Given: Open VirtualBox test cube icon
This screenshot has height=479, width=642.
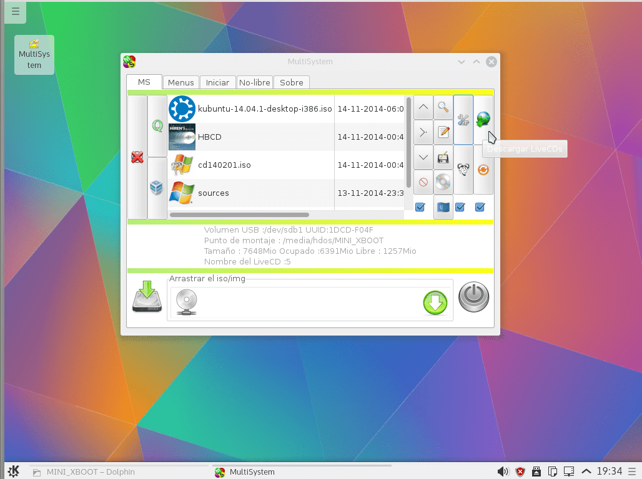Looking at the screenshot, I should tap(157, 188).
